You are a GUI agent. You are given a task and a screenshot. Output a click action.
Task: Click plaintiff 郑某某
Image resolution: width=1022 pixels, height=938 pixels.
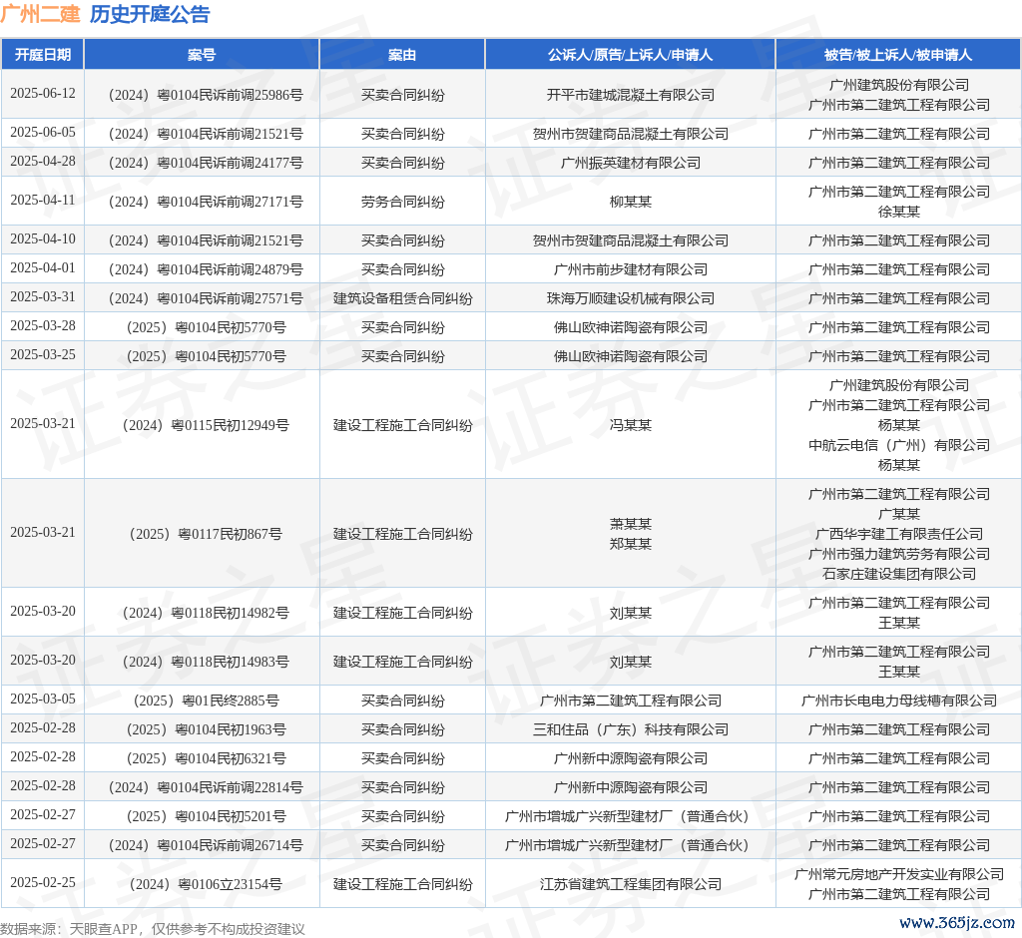pos(631,544)
